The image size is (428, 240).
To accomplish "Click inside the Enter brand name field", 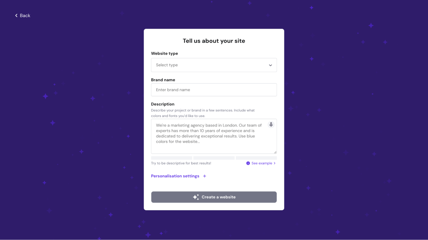I will tap(214, 89).
